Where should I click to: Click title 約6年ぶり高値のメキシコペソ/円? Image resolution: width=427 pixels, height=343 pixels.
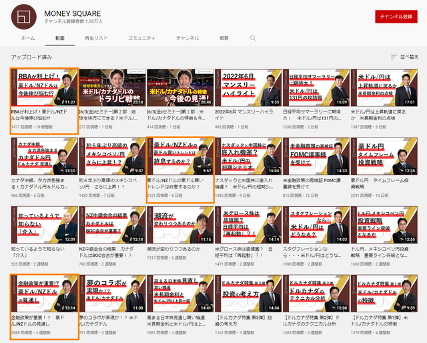point(108,184)
